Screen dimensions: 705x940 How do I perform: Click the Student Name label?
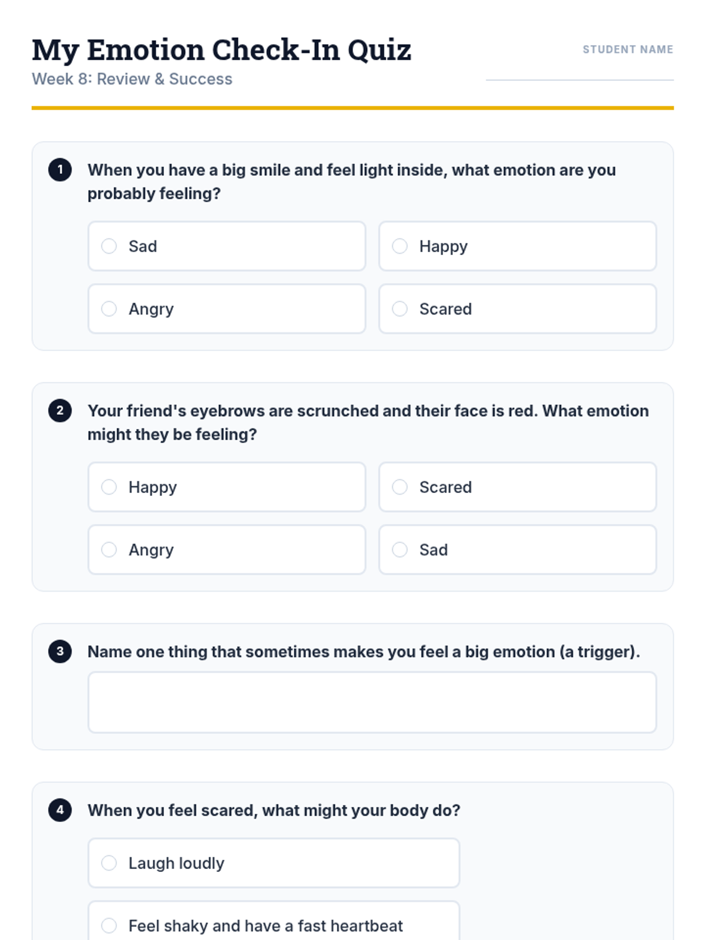click(x=627, y=50)
